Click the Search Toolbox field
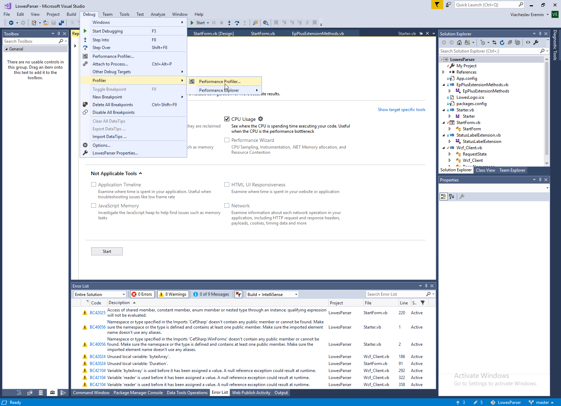The image size is (561, 406). tap(31, 41)
